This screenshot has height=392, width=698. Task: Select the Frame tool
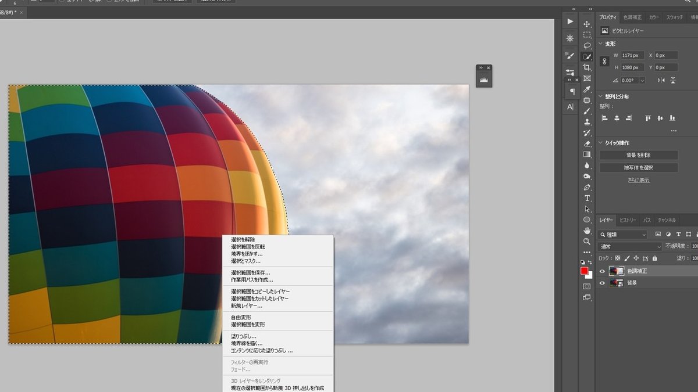pos(587,78)
